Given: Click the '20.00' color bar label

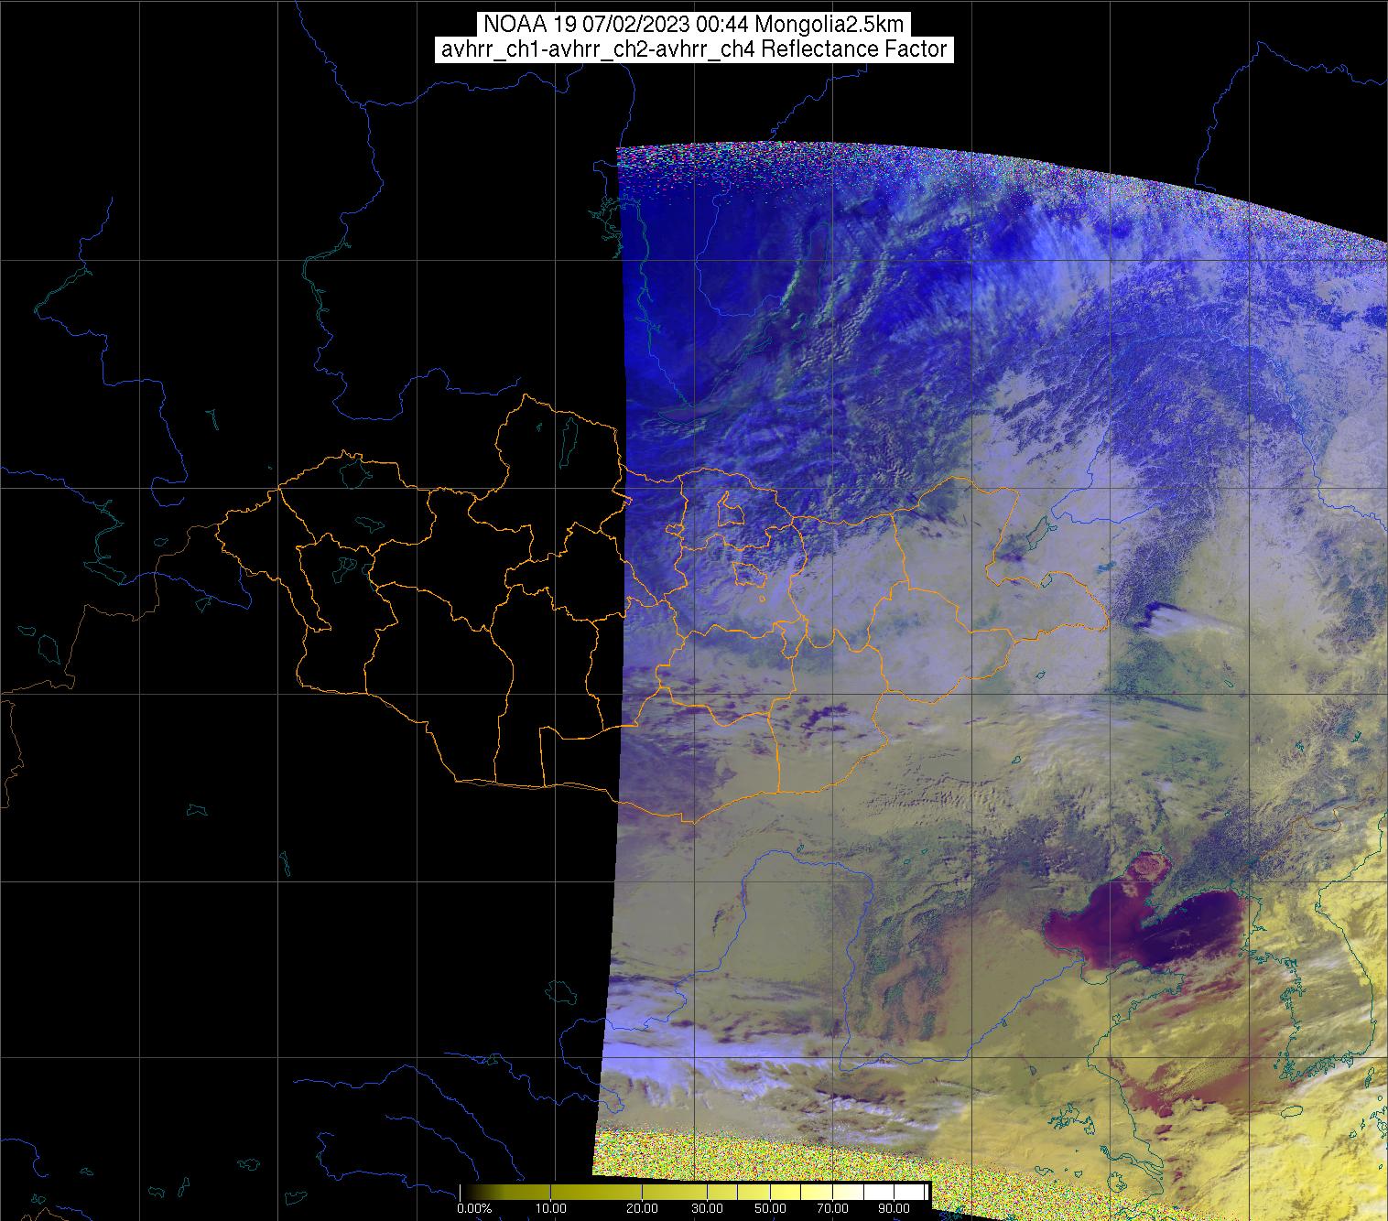Looking at the screenshot, I should click(642, 1208).
